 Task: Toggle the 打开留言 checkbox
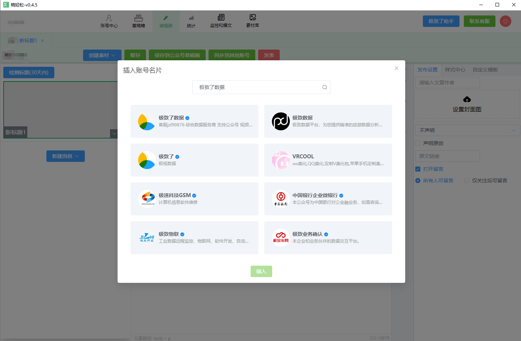coord(418,169)
